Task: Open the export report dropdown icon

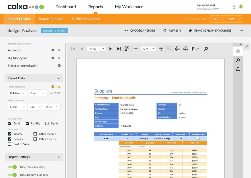Action: (195, 49)
